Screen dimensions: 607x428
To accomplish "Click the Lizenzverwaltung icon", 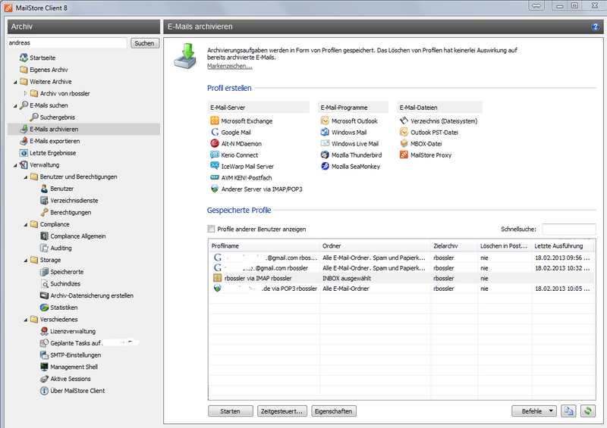I will point(44,331).
